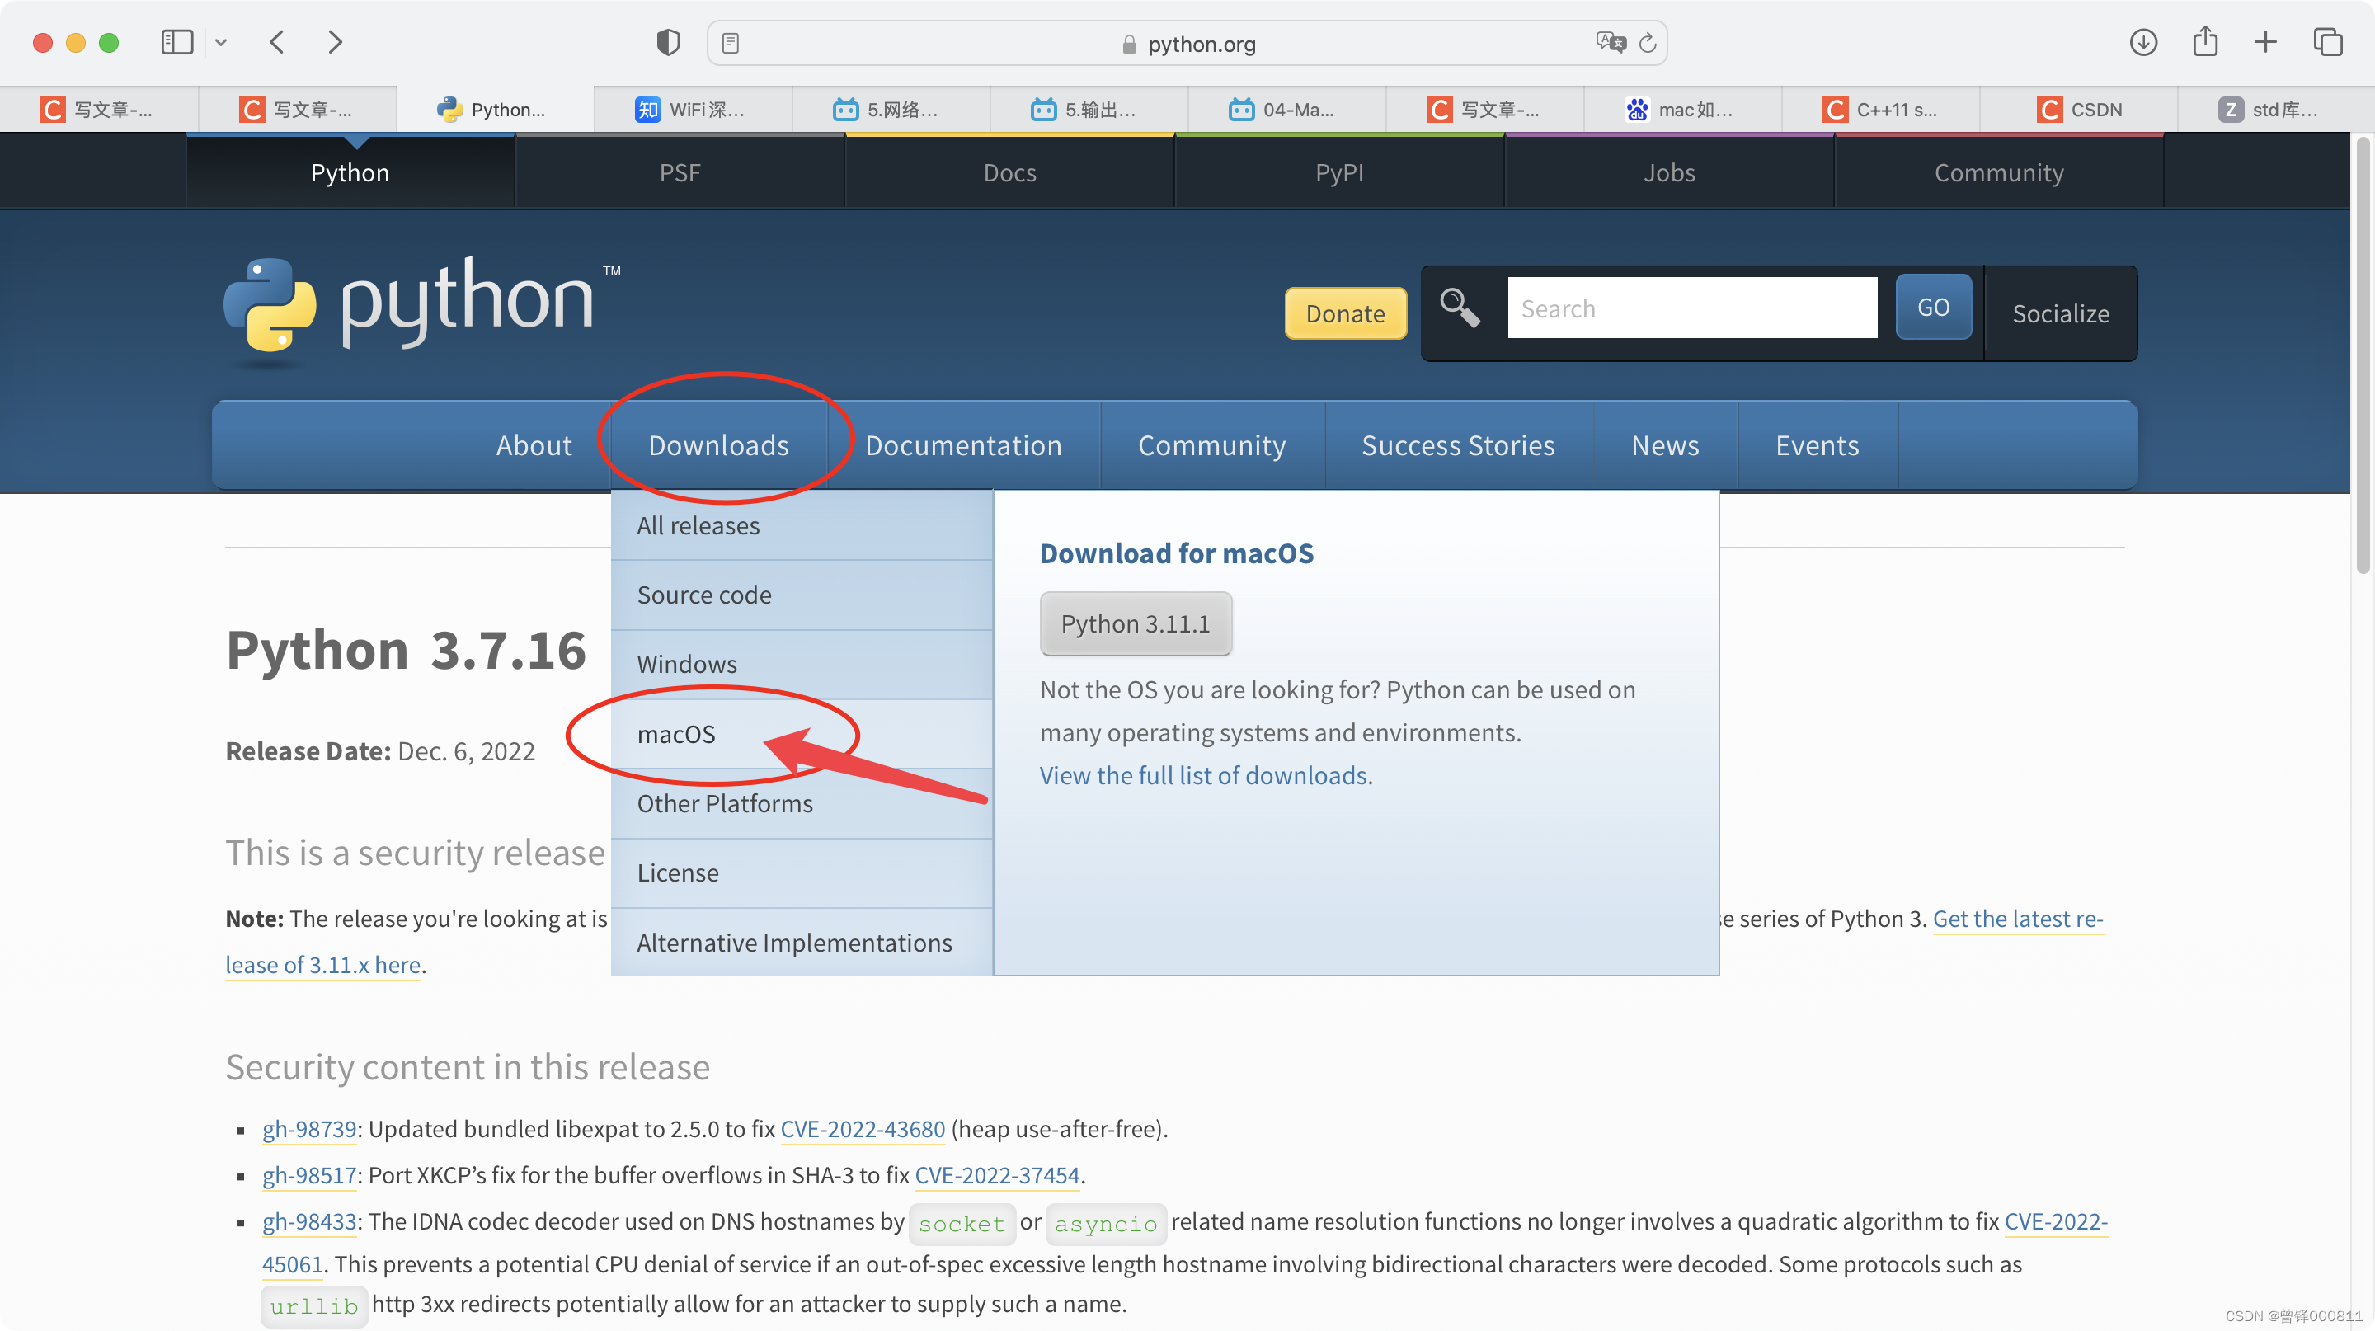Select Alternative Implementations menu entry
2375x1331 pixels.
(x=802, y=942)
